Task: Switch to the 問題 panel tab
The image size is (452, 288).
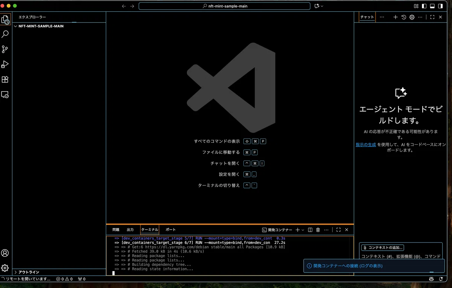Action: (116, 230)
